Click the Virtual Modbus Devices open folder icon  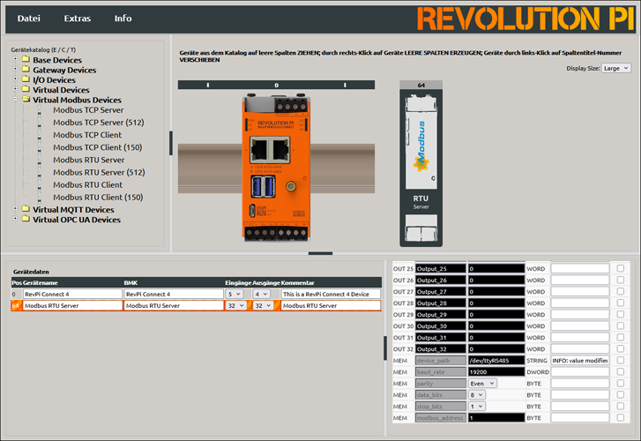click(x=26, y=99)
